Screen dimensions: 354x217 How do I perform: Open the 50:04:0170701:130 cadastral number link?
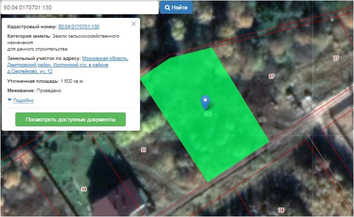pyautogui.click(x=79, y=26)
